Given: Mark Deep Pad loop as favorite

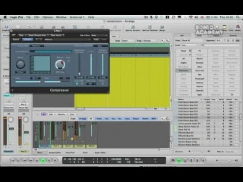Looking at the screenshot, I should (x=236, y=129).
